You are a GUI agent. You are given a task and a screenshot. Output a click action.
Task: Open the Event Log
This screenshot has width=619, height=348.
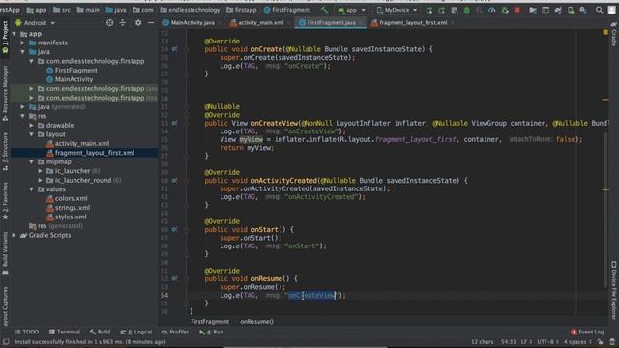pyautogui.click(x=587, y=332)
